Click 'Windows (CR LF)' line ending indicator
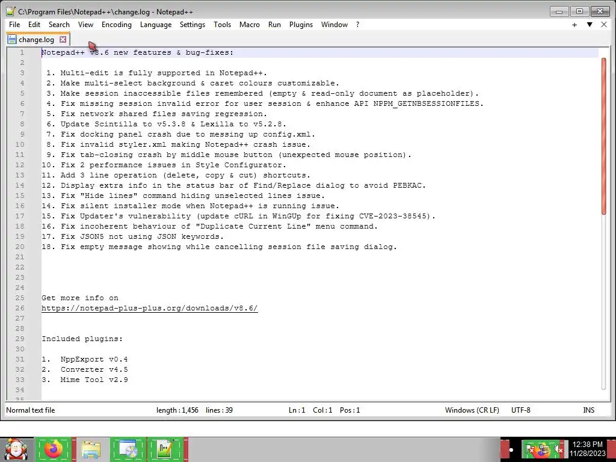Screen dimensions: 616x462 tap(472, 410)
